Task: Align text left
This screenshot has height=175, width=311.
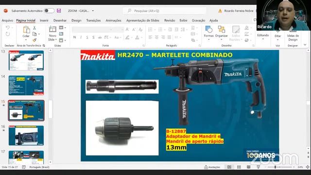Action: (150, 37)
